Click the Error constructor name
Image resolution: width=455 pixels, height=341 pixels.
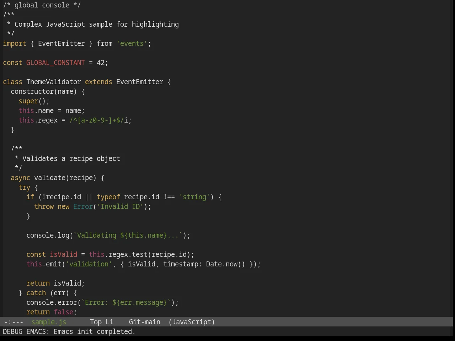coord(83,207)
